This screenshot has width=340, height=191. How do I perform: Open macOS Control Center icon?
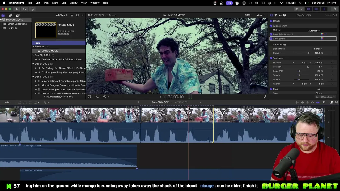point(306,3)
